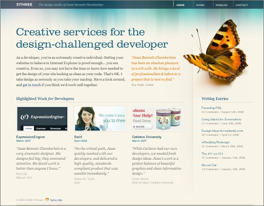264x206 pixels.
Task: Open the Work navigation tab
Action: pos(200,5)
